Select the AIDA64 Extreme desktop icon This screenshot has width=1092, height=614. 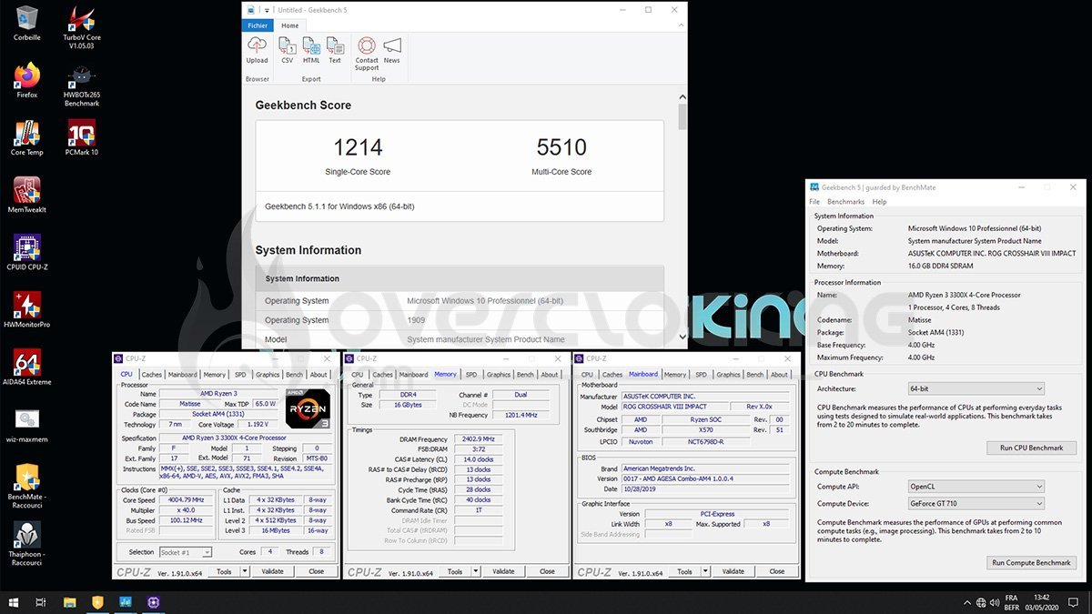pos(27,367)
